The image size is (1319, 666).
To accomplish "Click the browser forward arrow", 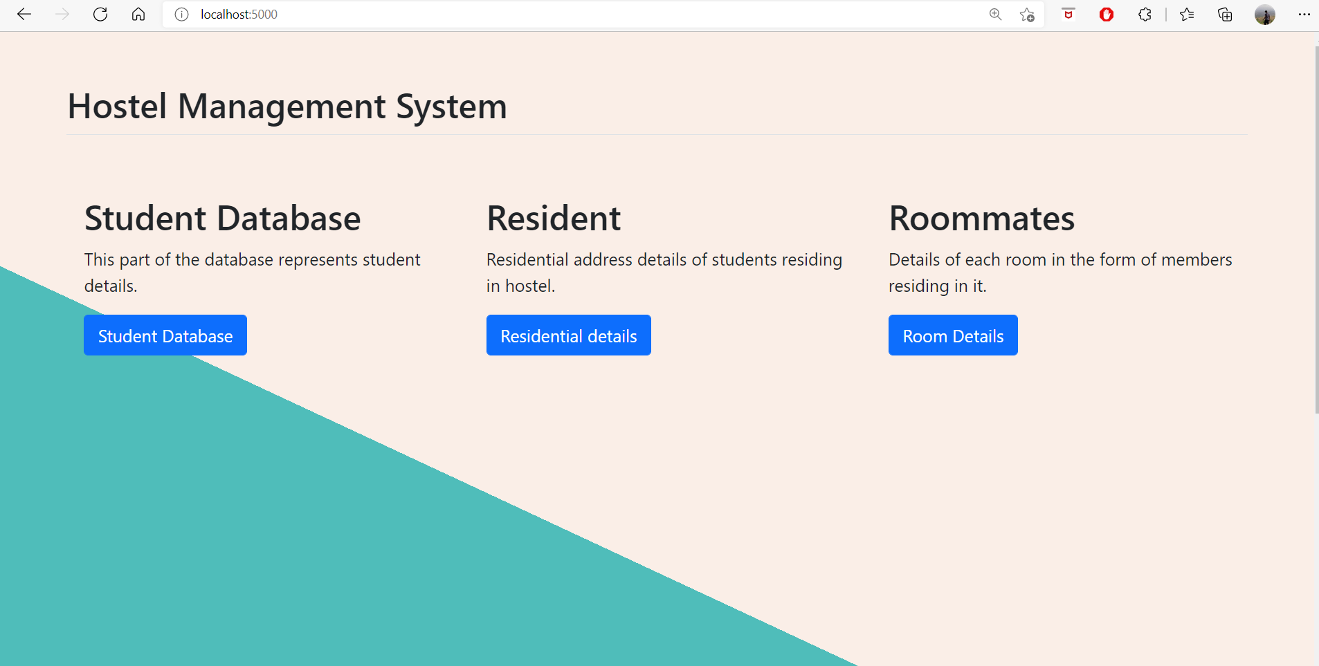I will (x=62, y=15).
